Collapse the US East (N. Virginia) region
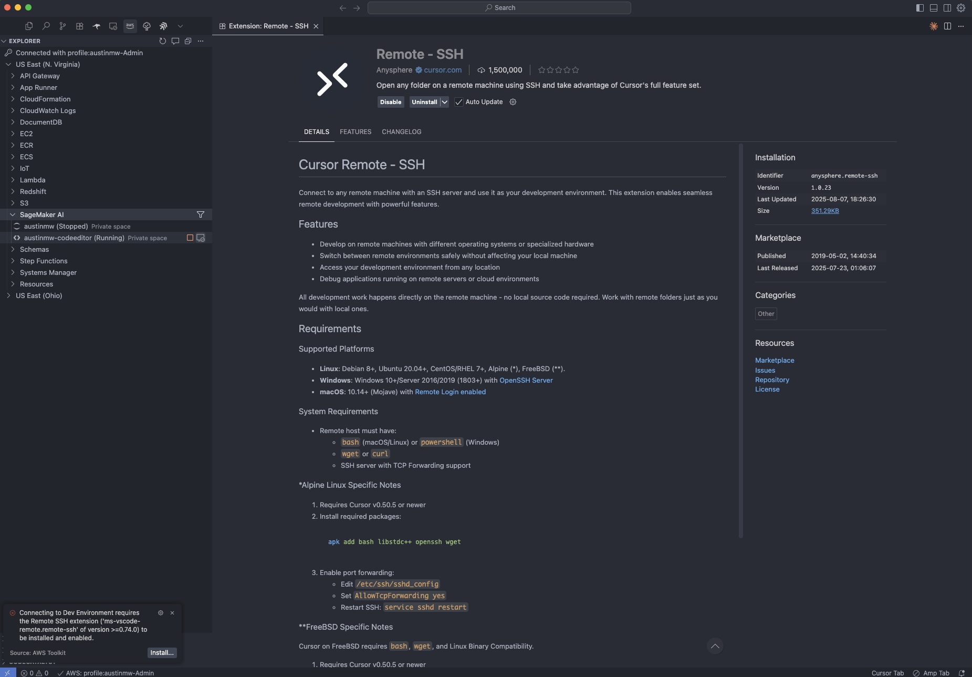 pos(8,64)
